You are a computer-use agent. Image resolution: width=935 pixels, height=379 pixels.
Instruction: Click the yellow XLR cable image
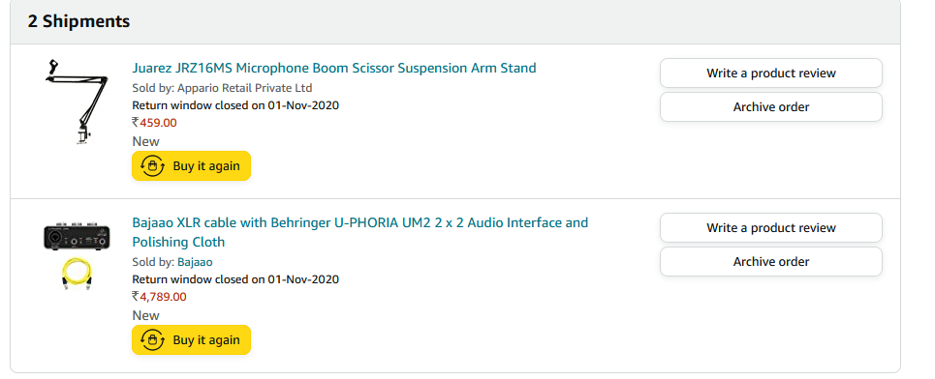(x=77, y=275)
